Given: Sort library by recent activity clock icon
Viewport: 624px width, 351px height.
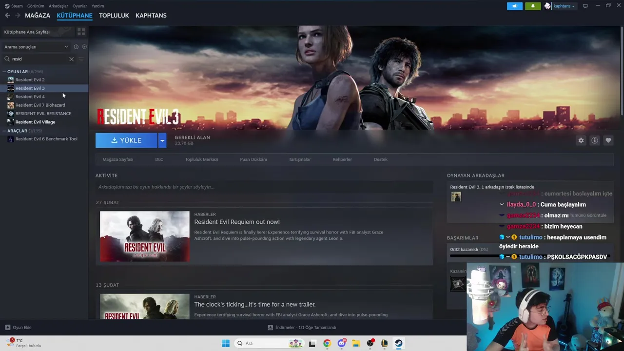Looking at the screenshot, I should click(76, 47).
